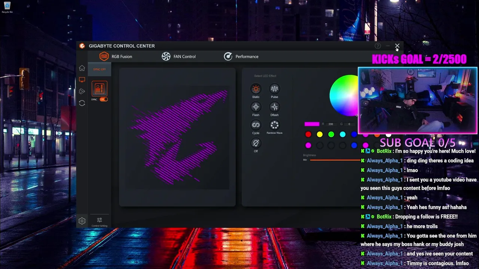Close the Gigabyte Control Center window
This screenshot has width=479, height=269.
tap(397, 46)
